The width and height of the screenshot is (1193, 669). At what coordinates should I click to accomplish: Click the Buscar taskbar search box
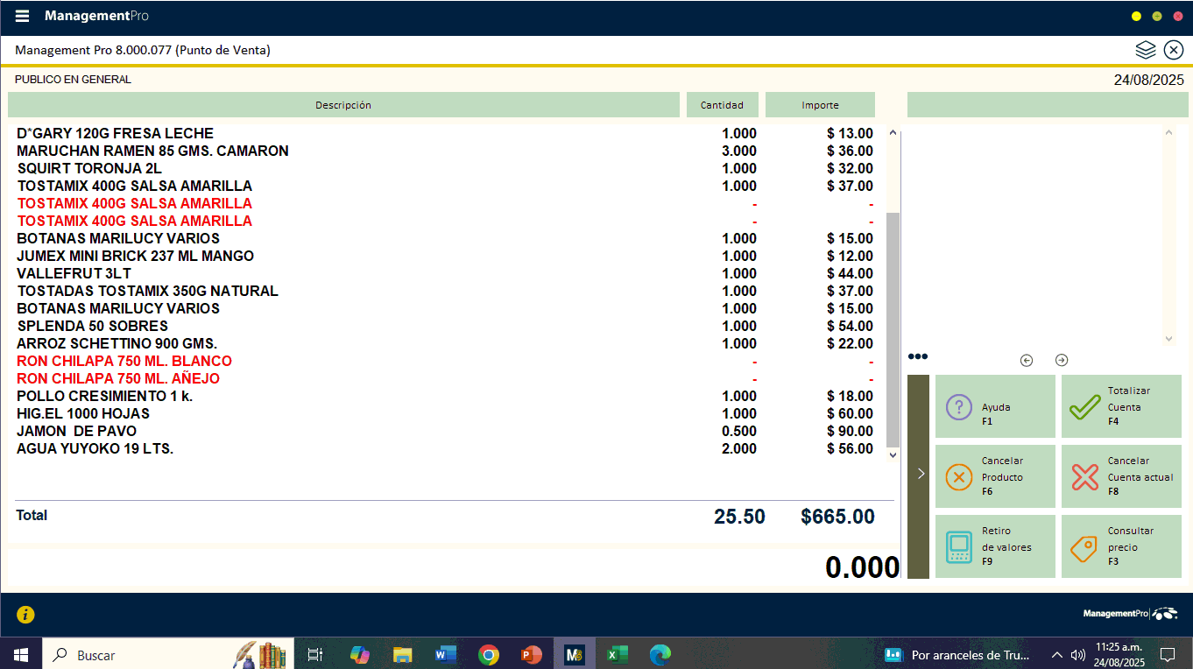tap(166, 654)
